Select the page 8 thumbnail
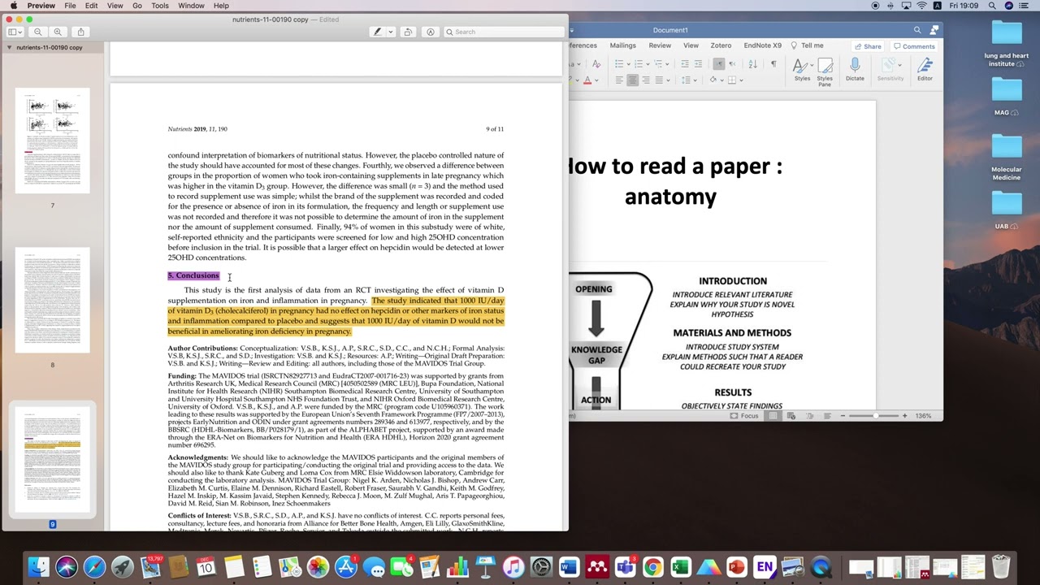 click(x=53, y=301)
